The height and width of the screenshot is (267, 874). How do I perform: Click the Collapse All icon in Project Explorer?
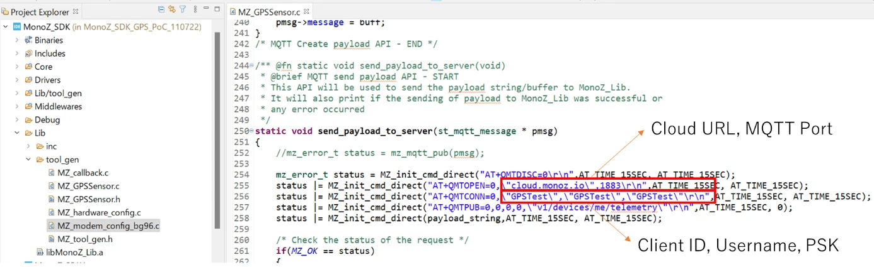pyautogui.click(x=161, y=9)
